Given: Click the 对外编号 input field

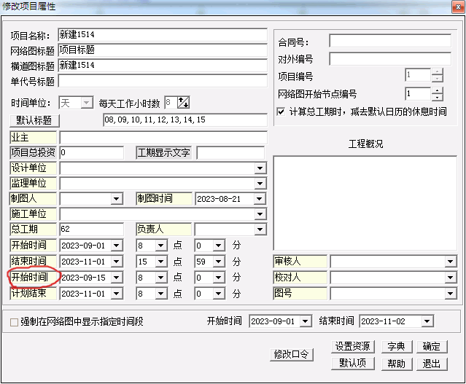Looking at the screenshot, I should pyautogui.click(x=390, y=58).
